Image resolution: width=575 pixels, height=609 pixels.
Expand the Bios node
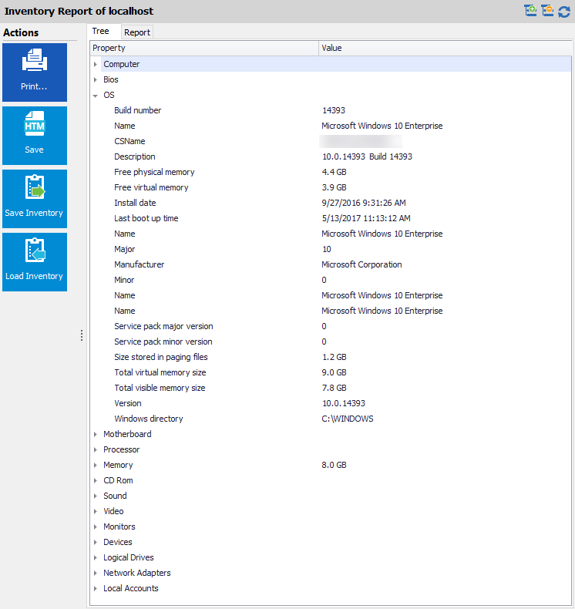(x=96, y=80)
